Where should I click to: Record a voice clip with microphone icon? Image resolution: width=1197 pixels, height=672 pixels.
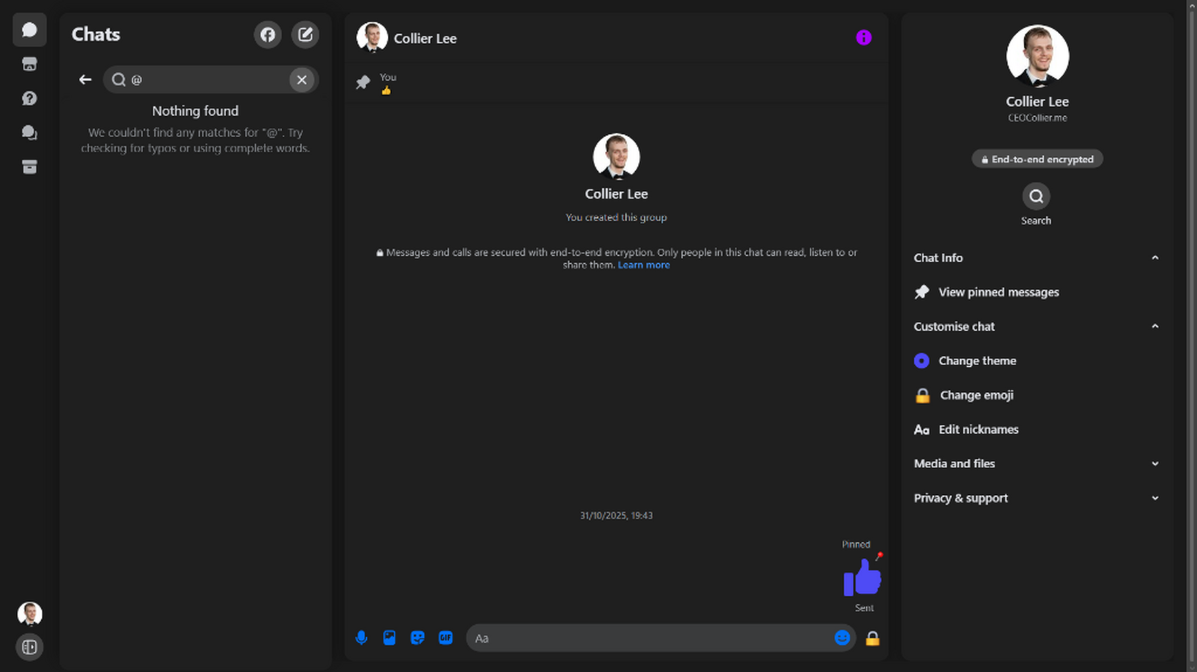click(x=362, y=638)
